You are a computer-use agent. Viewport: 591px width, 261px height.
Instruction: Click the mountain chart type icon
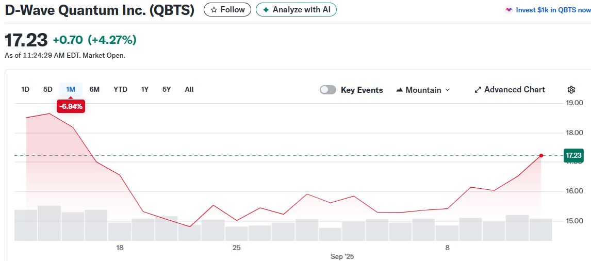(x=399, y=90)
